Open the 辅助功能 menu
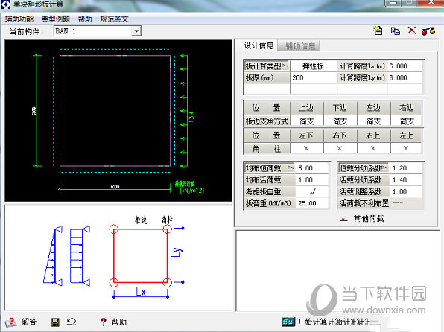 point(19,19)
